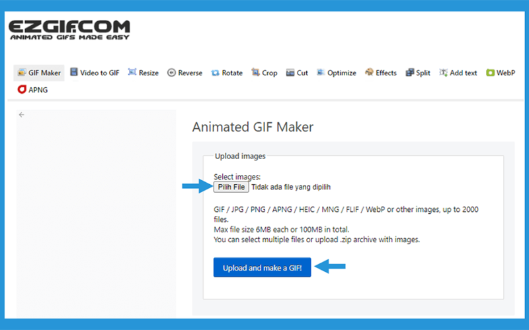
Task: Select the WebP menu label
Action: pos(506,73)
